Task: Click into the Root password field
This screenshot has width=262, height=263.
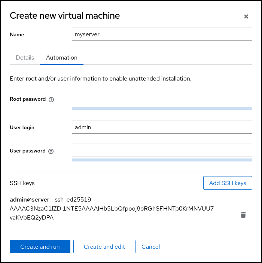Action: pyautogui.click(x=162, y=99)
